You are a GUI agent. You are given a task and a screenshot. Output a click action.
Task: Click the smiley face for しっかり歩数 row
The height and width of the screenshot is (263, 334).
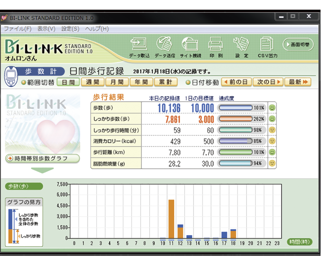272,119
